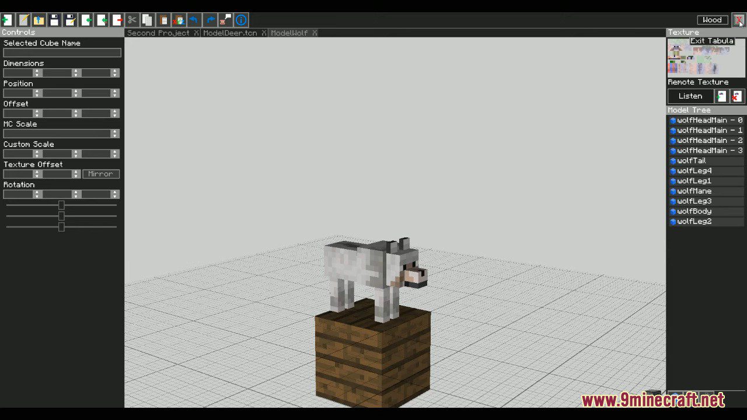
Task: Click the third Rotation stepper arrows
Action: (115, 194)
